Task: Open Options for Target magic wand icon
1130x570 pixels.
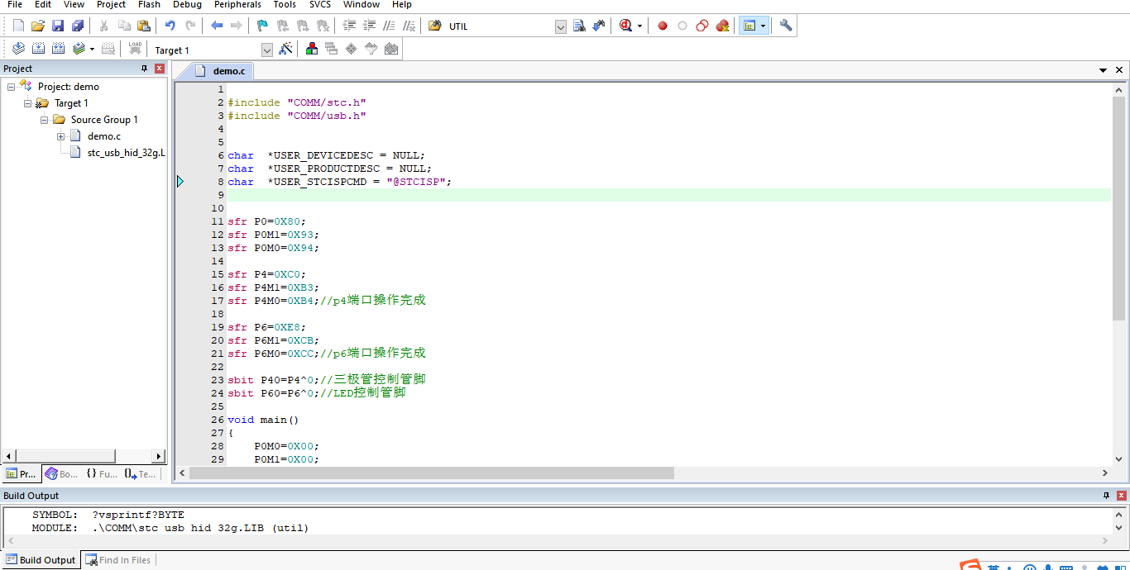Action: [285, 50]
